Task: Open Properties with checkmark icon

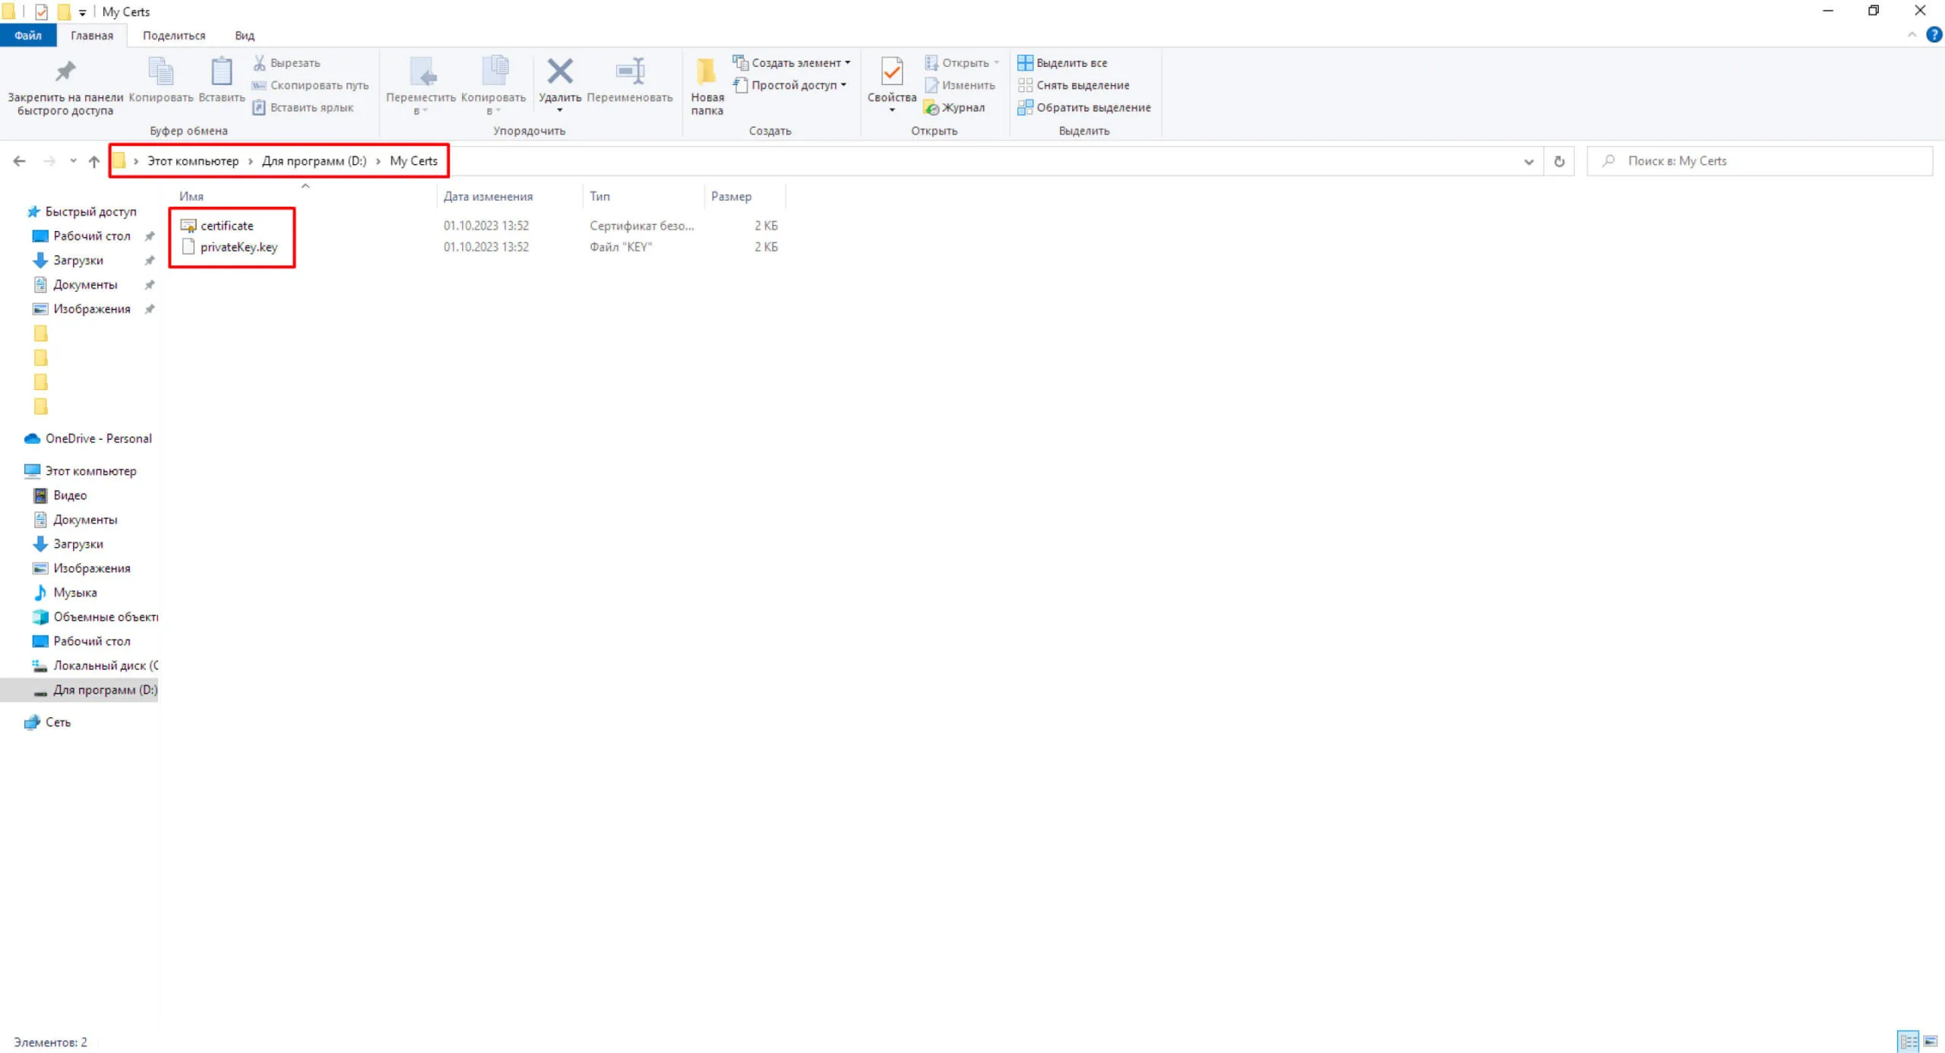Action: pos(892,72)
